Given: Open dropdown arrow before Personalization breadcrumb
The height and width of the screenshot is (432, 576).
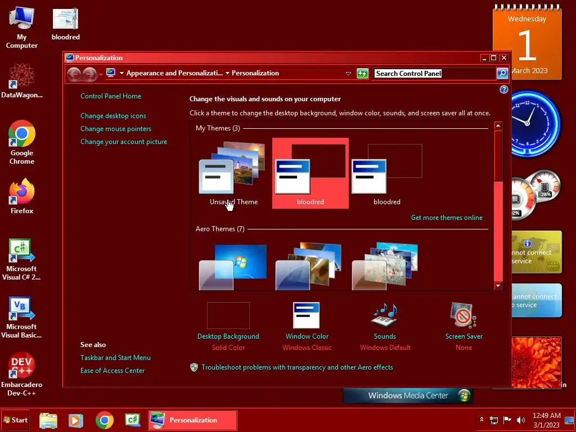Looking at the screenshot, I should 227,73.
